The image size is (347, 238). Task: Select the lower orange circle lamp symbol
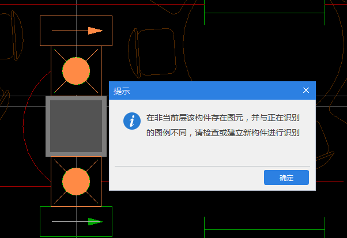coord(76,182)
